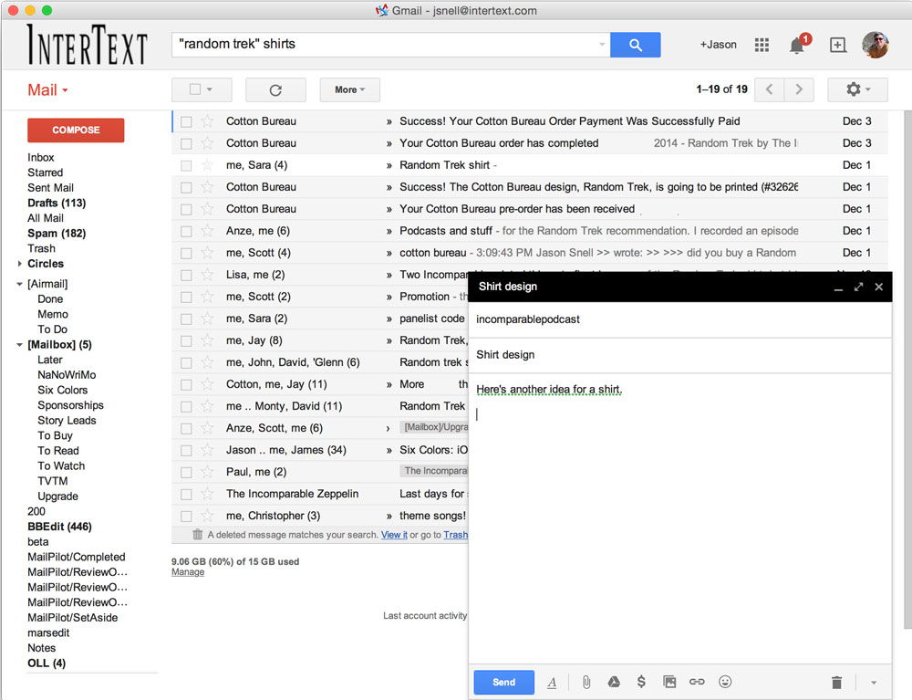
Task: Star the first Cotton Bureau Dec 3 message
Action: (207, 121)
